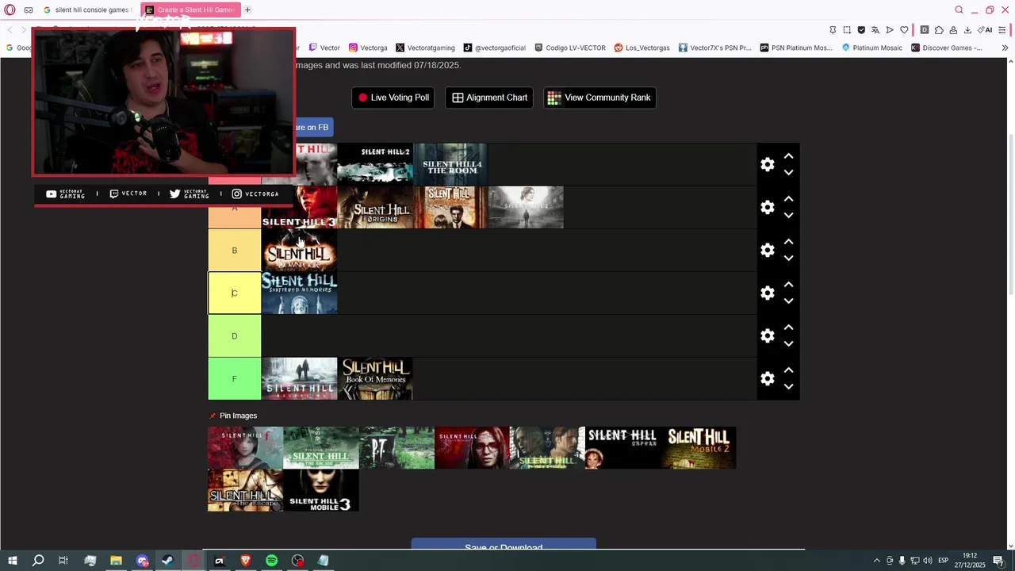
Task: Open settings gear for the A tier row
Action: tap(767, 207)
